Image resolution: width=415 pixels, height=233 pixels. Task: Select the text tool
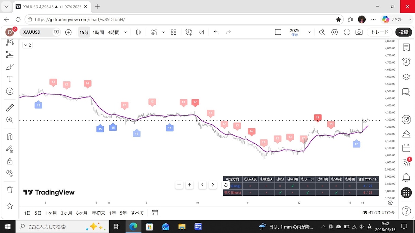pyautogui.click(x=10, y=79)
